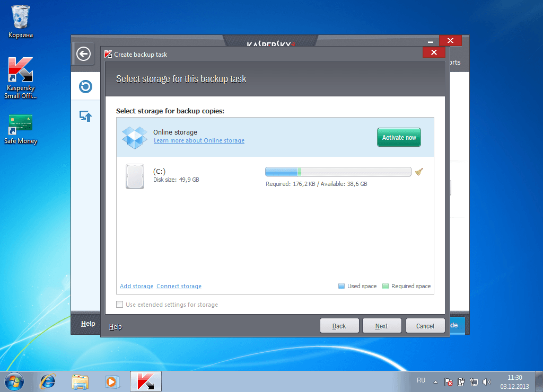The width and height of the screenshot is (543, 392).
Task: Click the Next button
Action: coord(382,326)
